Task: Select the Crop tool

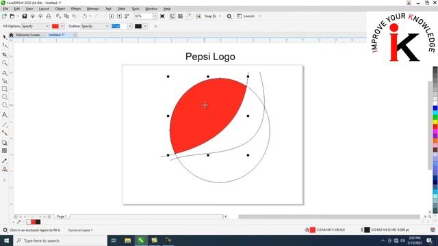Action: [x=5, y=55]
